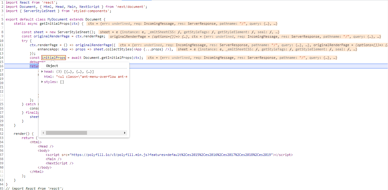Click the sheet inline value hint on line 8
388x190 pixels.
(x=189, y=32)
